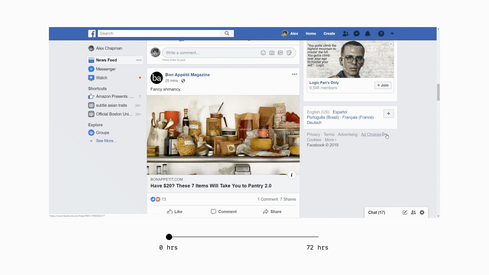The image size is (489, 275).
Task: Open the Messenger icon in top bar
Action: click(357, 34)
